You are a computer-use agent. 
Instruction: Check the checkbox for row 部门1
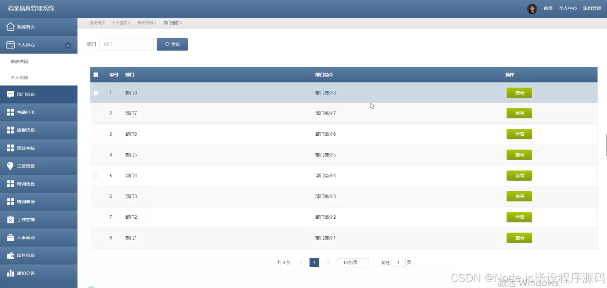tap(96, 238)
